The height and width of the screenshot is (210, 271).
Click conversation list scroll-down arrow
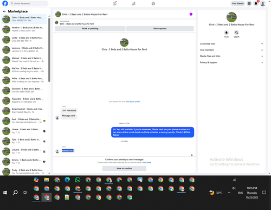pos(49,173)
